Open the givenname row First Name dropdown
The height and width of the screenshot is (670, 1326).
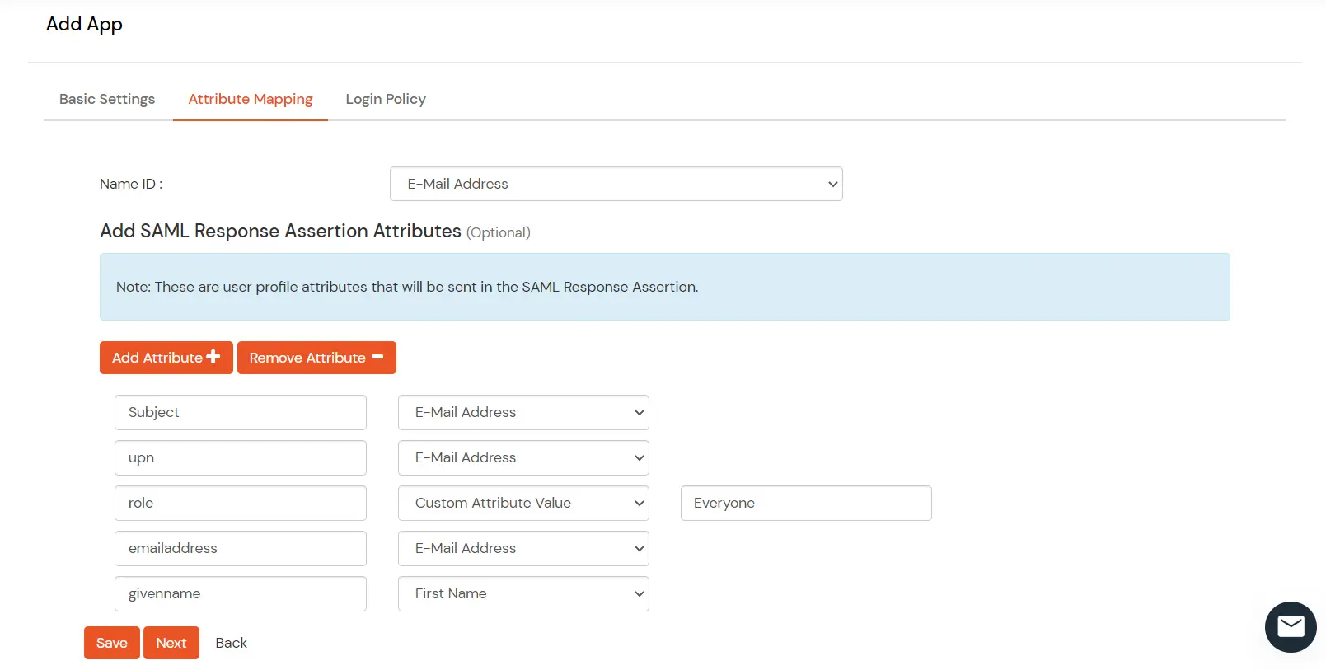tap(523, 593)
